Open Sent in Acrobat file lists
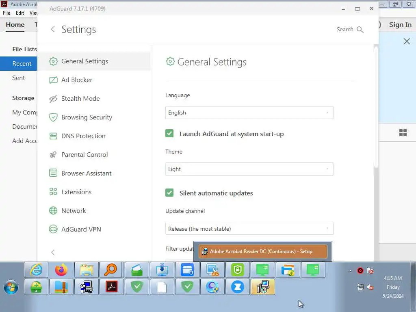Image resolution: width=416 pixels, height=312 pixels. 19,78
